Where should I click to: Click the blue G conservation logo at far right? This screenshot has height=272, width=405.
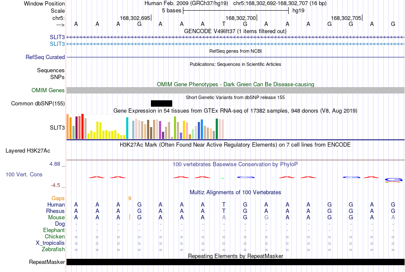tap(393, 179)
